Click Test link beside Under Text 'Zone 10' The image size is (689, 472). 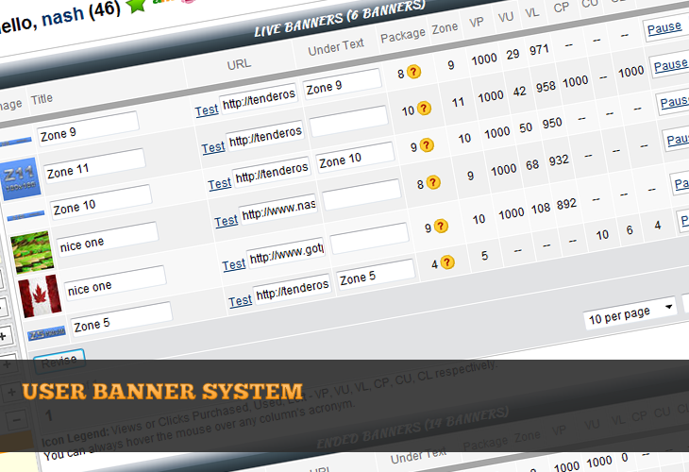pos(219,183)
